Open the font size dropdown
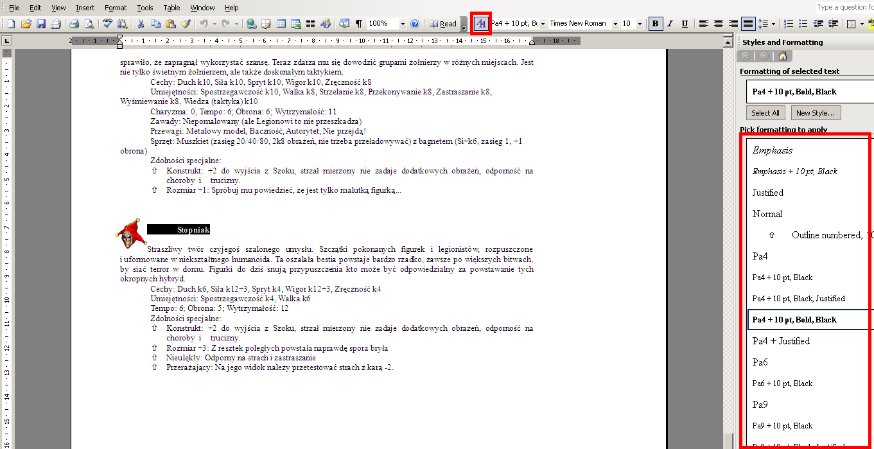The width and height of the screenshot is (874, 449). coord(640,24)
